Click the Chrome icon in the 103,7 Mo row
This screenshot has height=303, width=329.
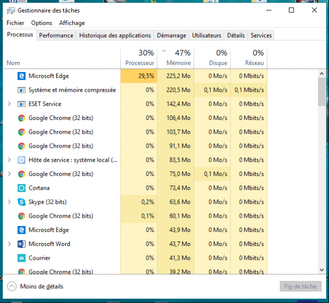click(x=21, y=132)
